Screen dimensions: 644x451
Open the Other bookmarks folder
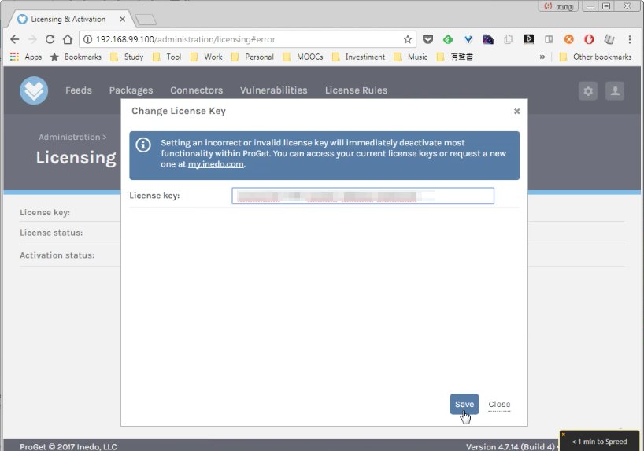(x=595, y=57)
